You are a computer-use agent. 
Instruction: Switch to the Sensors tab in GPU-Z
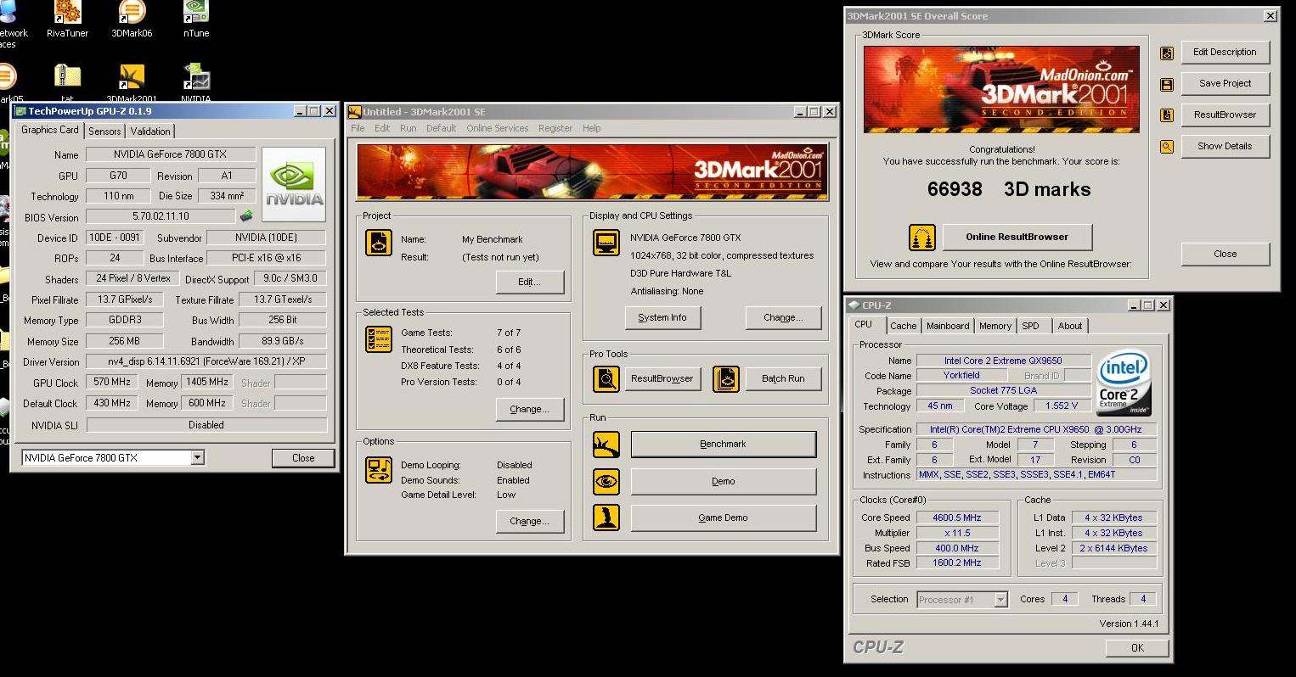[x=104, y=131]
